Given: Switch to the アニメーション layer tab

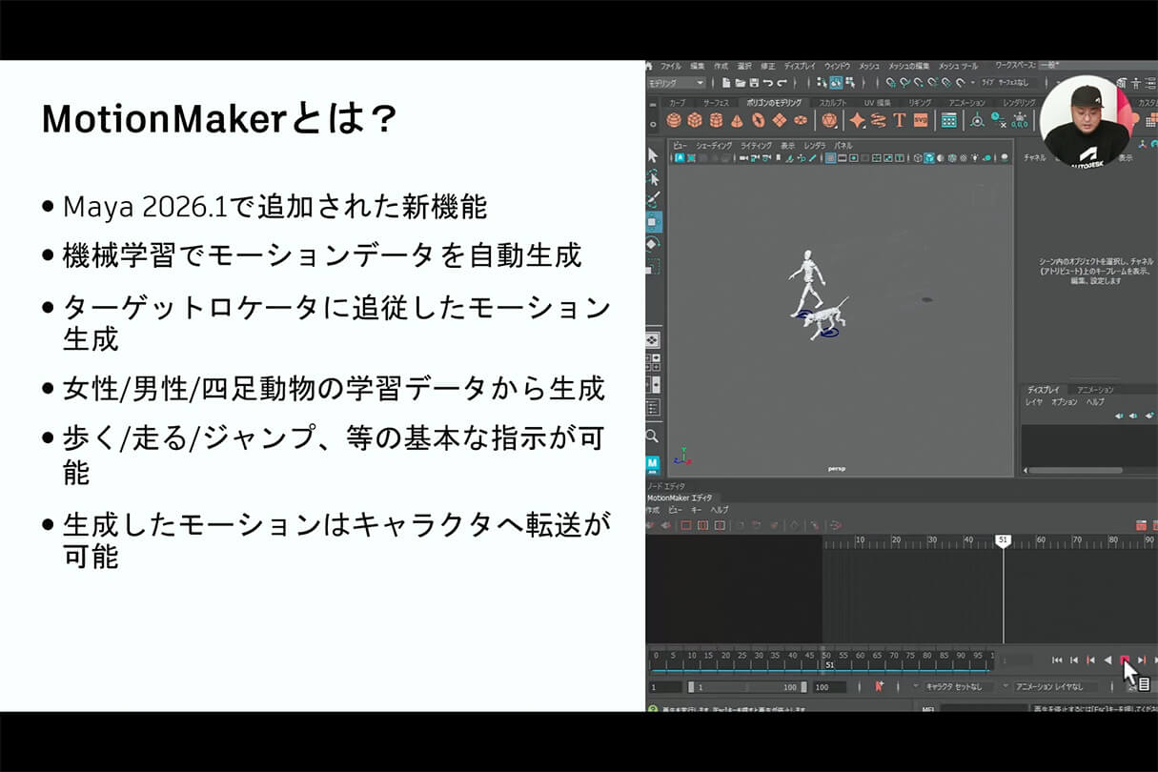Looking at the screenshot, I should [1095, 390].
